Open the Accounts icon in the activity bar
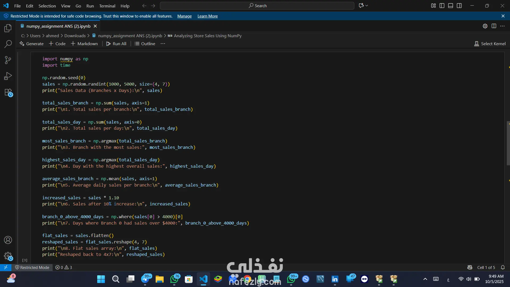 click(x=8, y=240)
